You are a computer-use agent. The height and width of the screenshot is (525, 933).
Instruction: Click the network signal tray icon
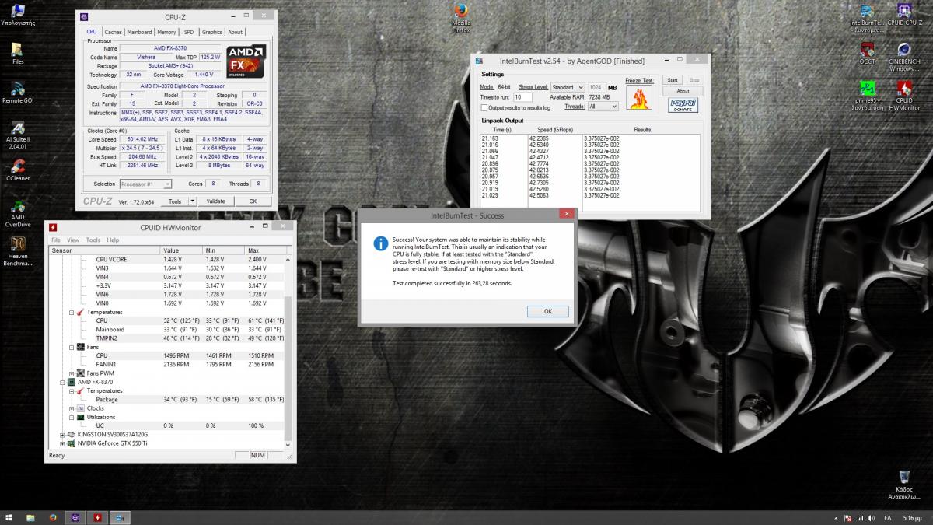859,517
